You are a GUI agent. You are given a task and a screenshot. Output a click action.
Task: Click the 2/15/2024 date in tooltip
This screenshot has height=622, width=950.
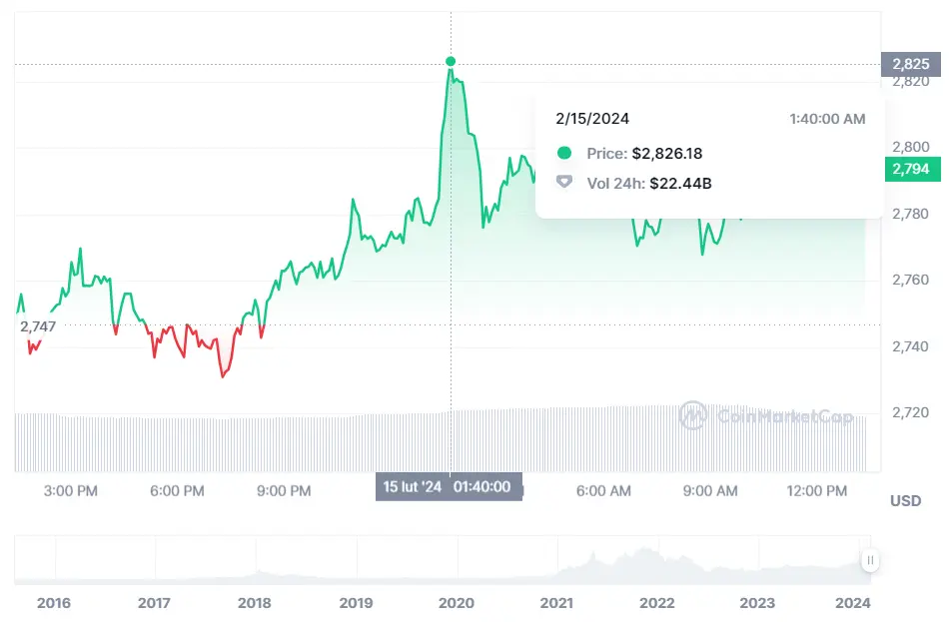coord(592,119)
